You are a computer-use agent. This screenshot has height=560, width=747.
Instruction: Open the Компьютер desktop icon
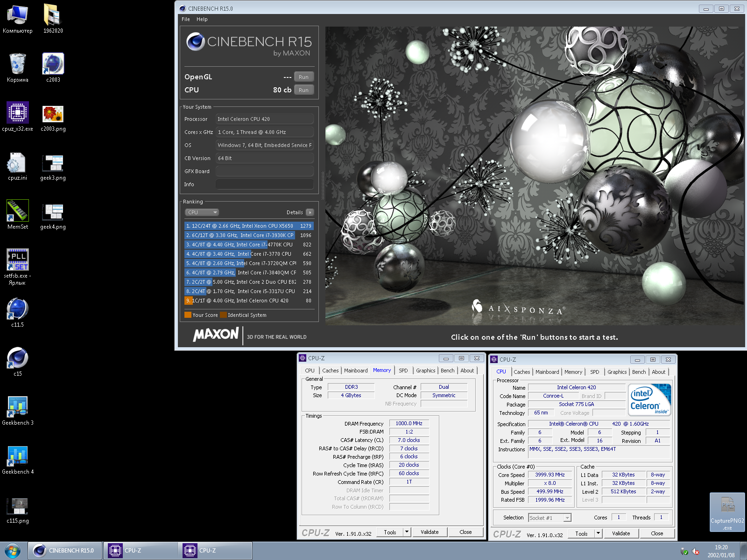pyautogui.click(x=18, y=19)
